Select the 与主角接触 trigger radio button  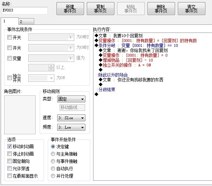[53, 154]
